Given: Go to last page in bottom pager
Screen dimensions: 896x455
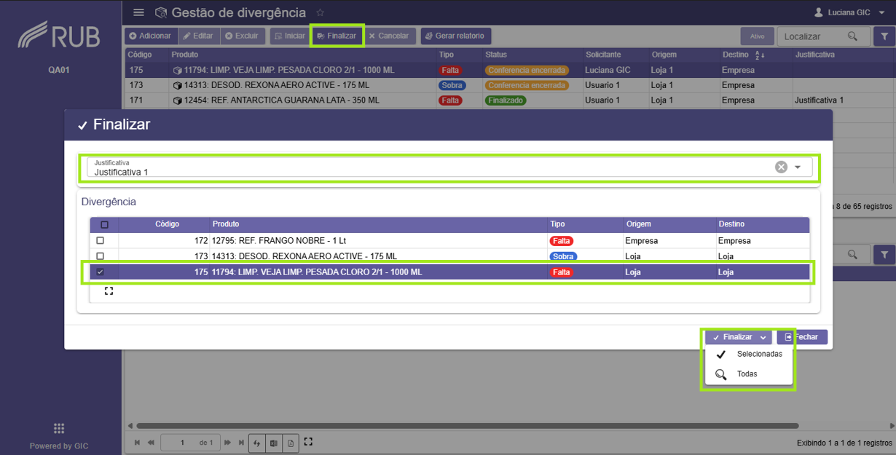Looking at the screenshot, I should coord(241,443).
